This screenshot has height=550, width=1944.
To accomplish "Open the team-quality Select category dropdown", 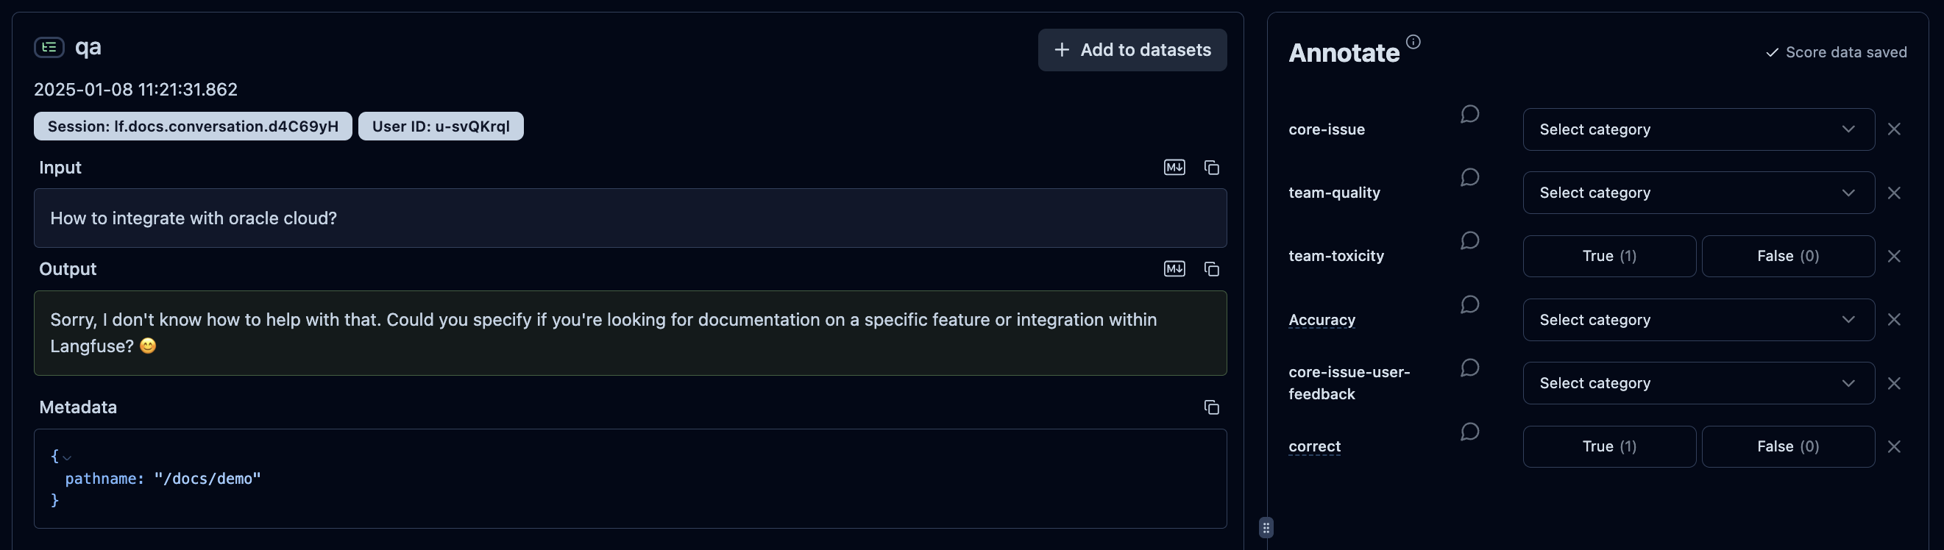I will pos(1698,193).
